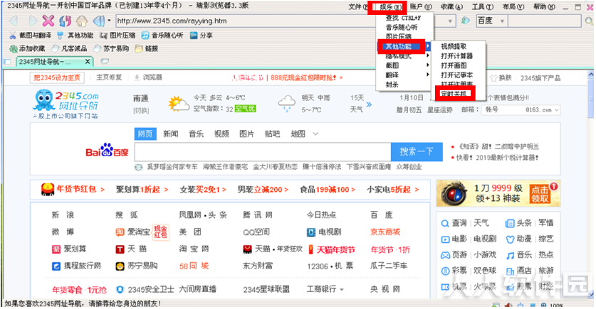Click the game ad banner 点击领取
This screenshot has height=309, width=596.
[540, 194]
